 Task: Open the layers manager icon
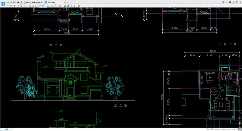[x=65, y=6]
